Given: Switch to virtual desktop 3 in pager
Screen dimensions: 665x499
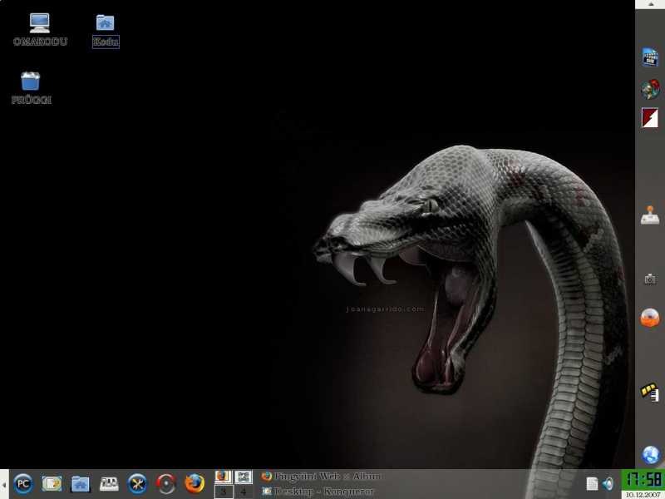Looking at the screenshot, I should pyautogui.click(x=224, y=492).
